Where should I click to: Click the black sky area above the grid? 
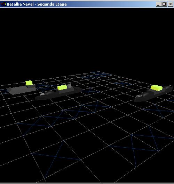[x=87, y=39]
